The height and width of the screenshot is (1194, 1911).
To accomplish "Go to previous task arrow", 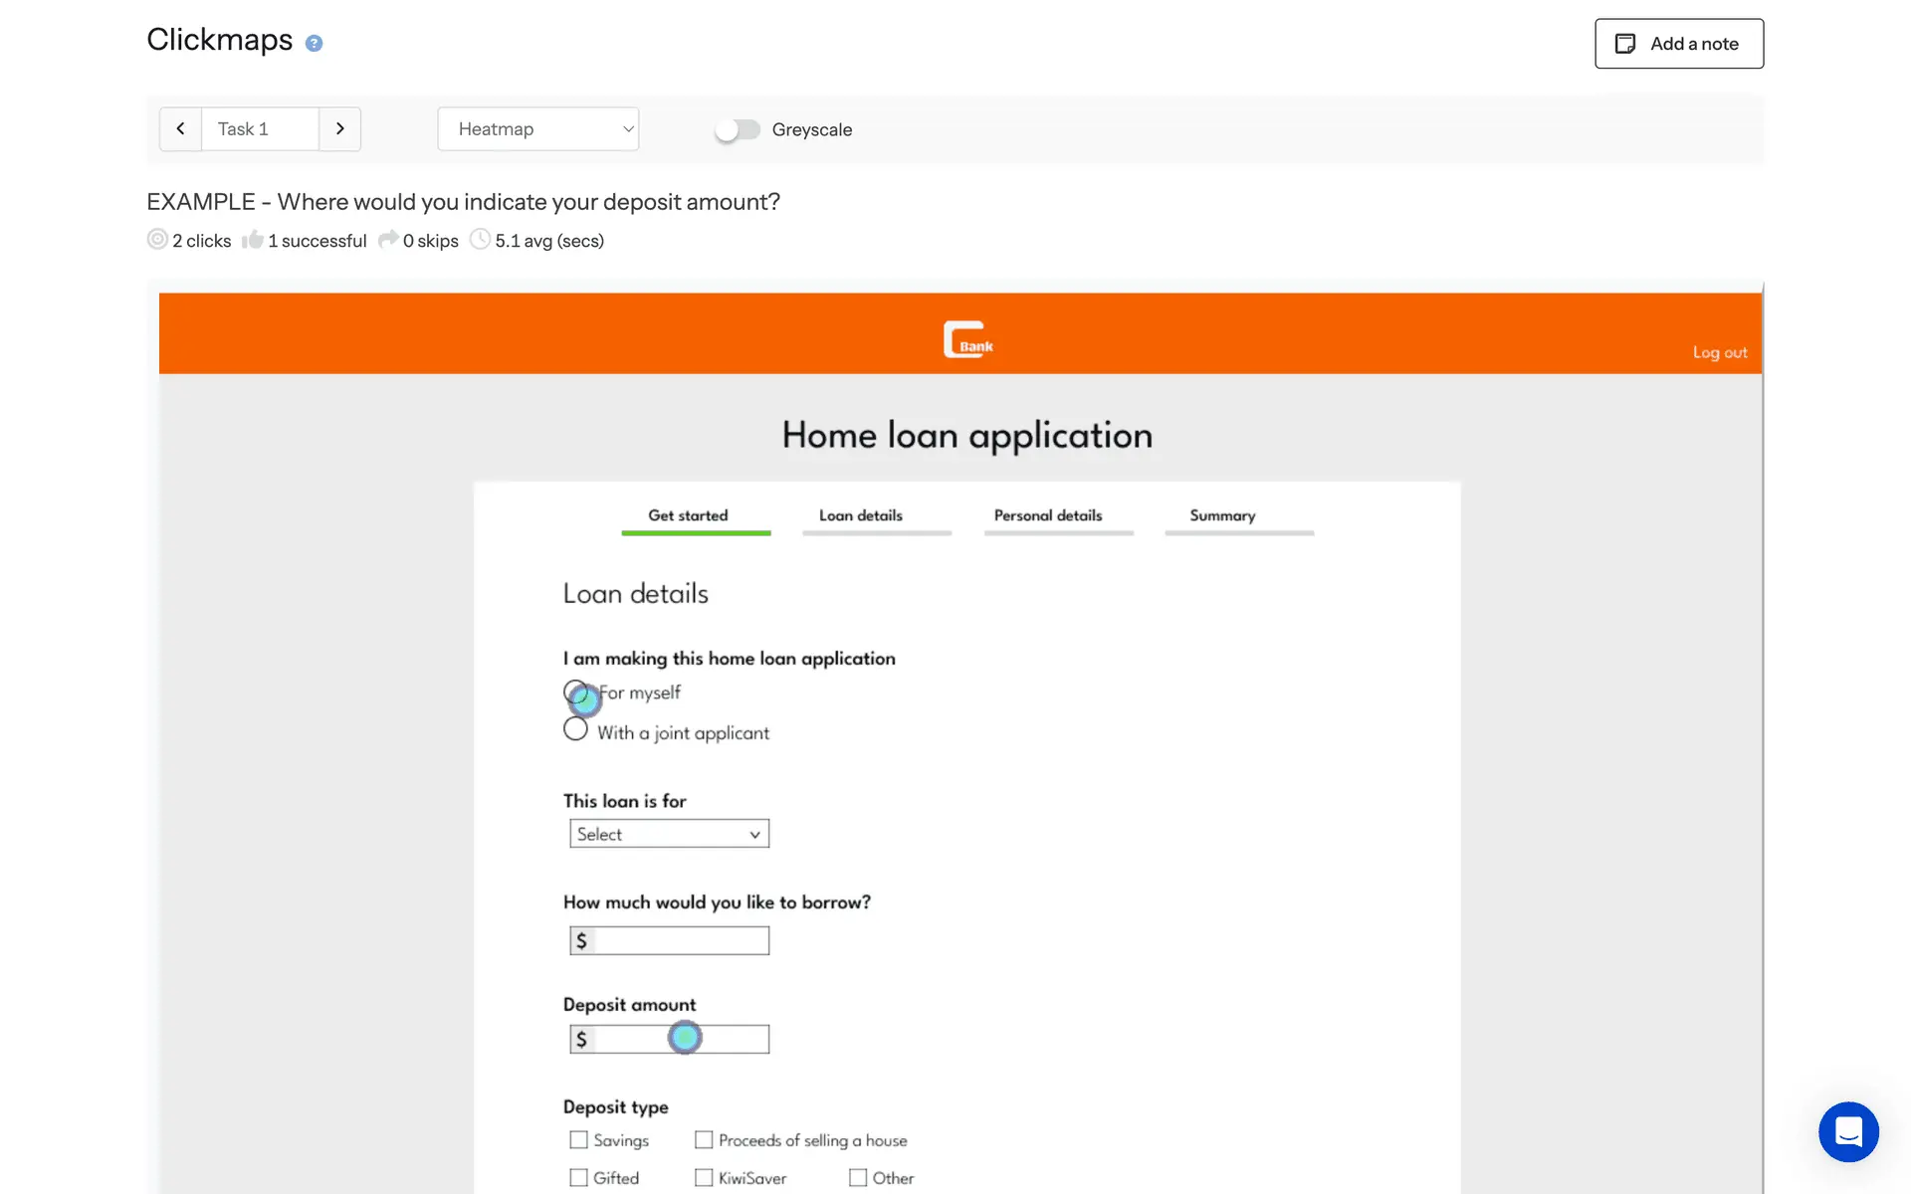I will [x=180, y=128].
